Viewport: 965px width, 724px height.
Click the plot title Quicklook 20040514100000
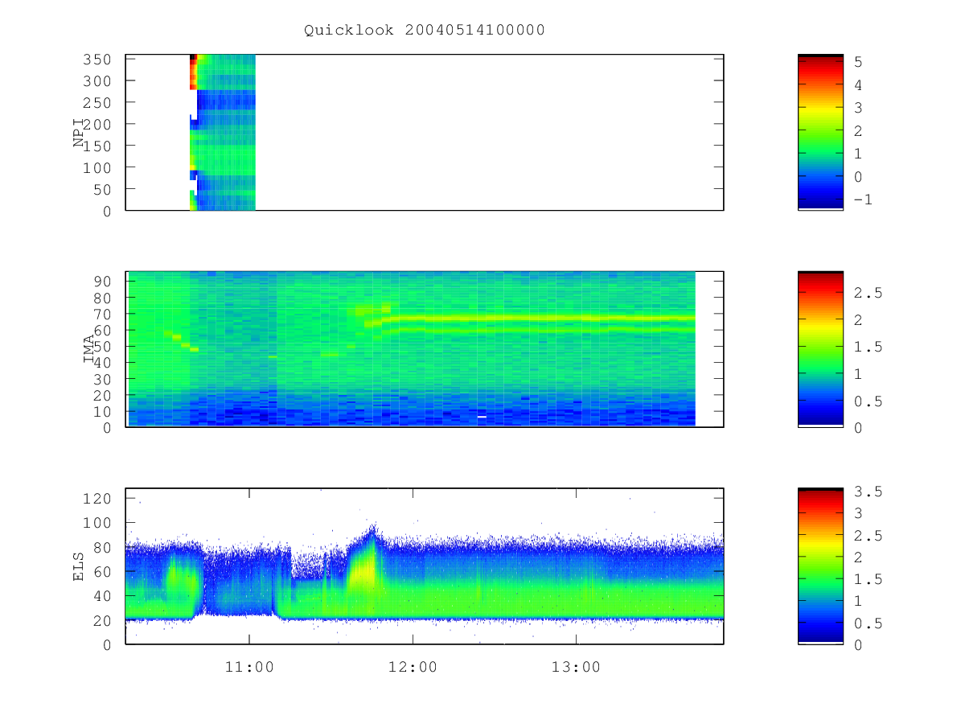click(425, 31)
